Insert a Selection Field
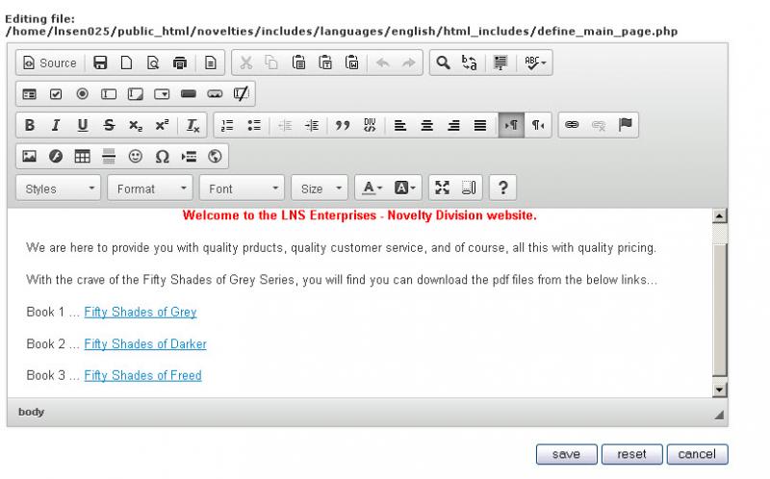Screen dimensions: 770x479 pos(162,93)
